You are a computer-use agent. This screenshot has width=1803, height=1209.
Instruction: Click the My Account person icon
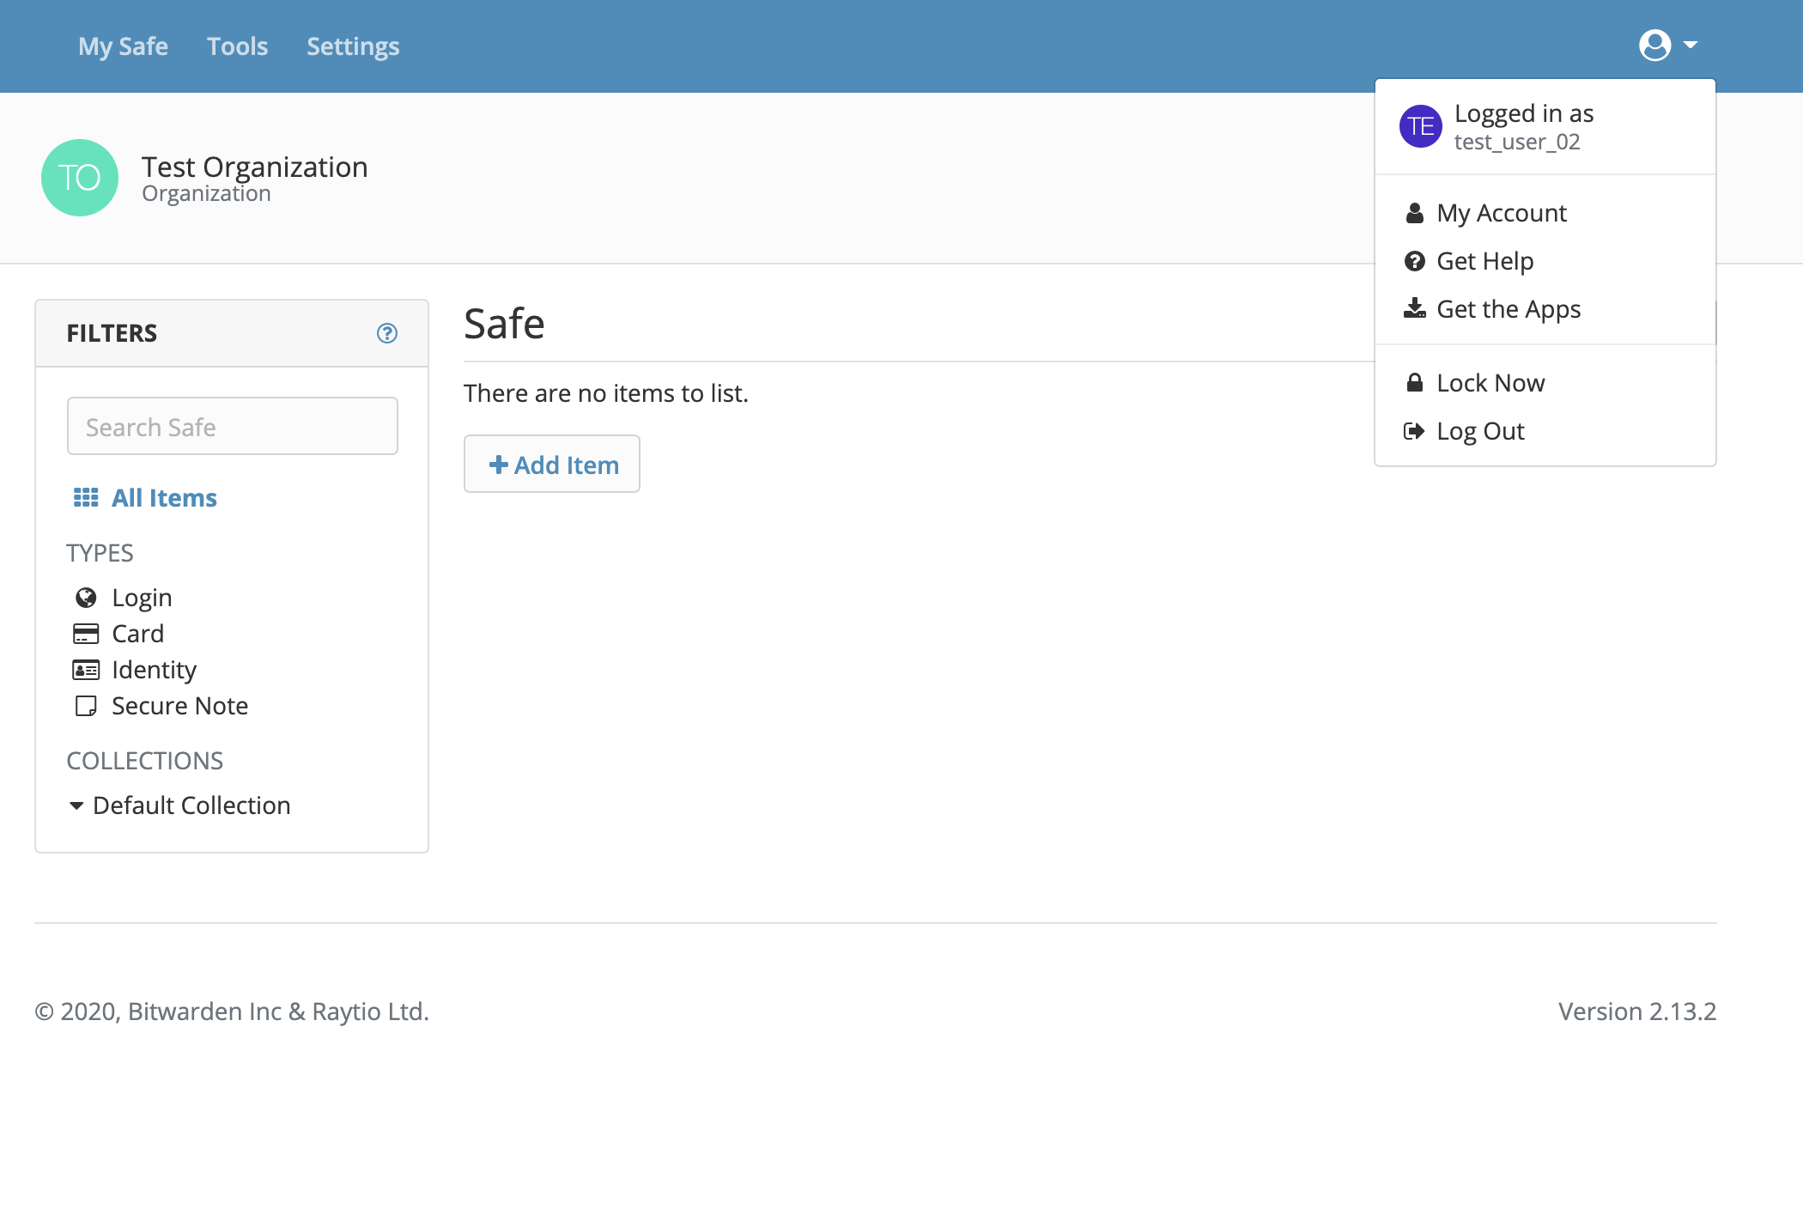1415,213
